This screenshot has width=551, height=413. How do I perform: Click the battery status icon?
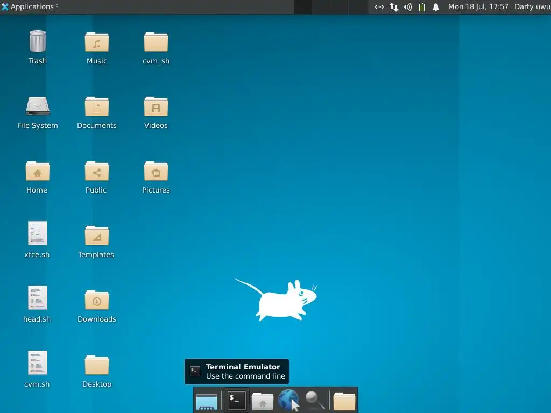(422, 7)
